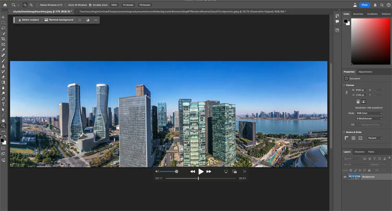Switch to the Channels tab

coord(360,152)
